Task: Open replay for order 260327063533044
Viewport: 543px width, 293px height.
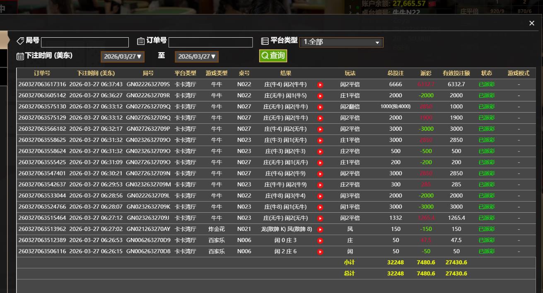Action: (x=320, y=196)
